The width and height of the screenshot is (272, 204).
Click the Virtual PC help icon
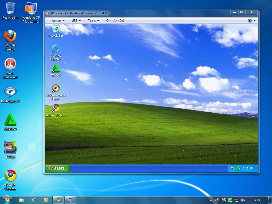(250, 21)
